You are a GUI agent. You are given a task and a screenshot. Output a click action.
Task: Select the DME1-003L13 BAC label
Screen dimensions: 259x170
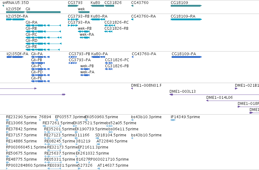tap(183, 92)
